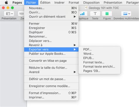The image size is (139, 107).
Task: Click the Geology 101 document title icon
Action: pos(86,8)
